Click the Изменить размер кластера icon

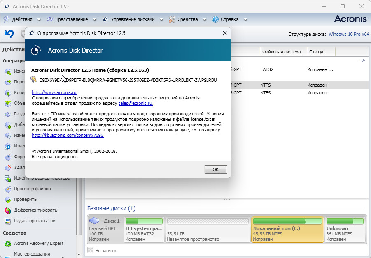pos(7,178)
